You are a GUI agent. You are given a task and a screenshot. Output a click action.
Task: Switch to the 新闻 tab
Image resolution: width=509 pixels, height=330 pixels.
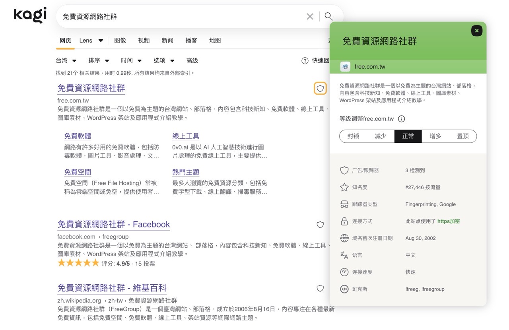(167, 41)
